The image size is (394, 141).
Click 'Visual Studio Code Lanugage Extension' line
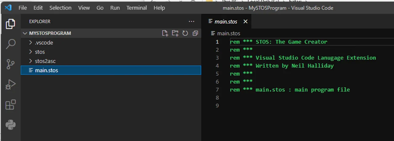(x=303, y=58)
